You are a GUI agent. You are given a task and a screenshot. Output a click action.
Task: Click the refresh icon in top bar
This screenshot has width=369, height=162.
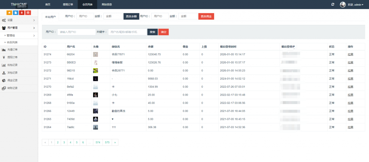point(332,4)
